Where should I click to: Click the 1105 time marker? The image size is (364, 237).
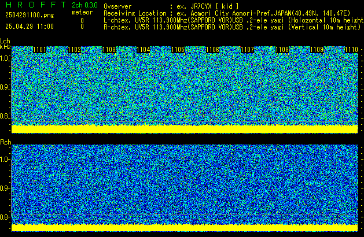click(x=178, y=50)
